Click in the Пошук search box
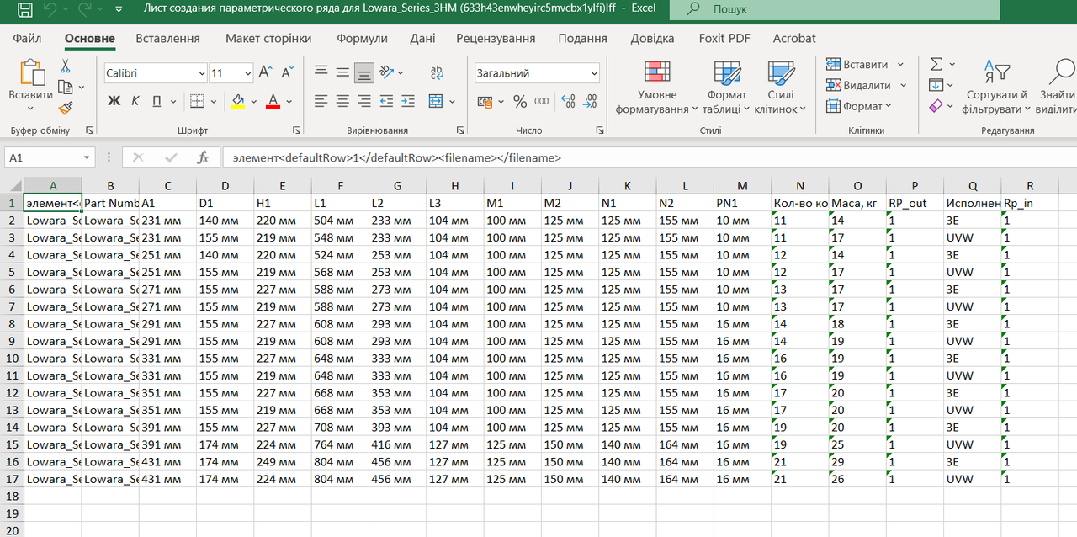The width and height of the screenshot is (1077, 537). (x=835, y=9)
